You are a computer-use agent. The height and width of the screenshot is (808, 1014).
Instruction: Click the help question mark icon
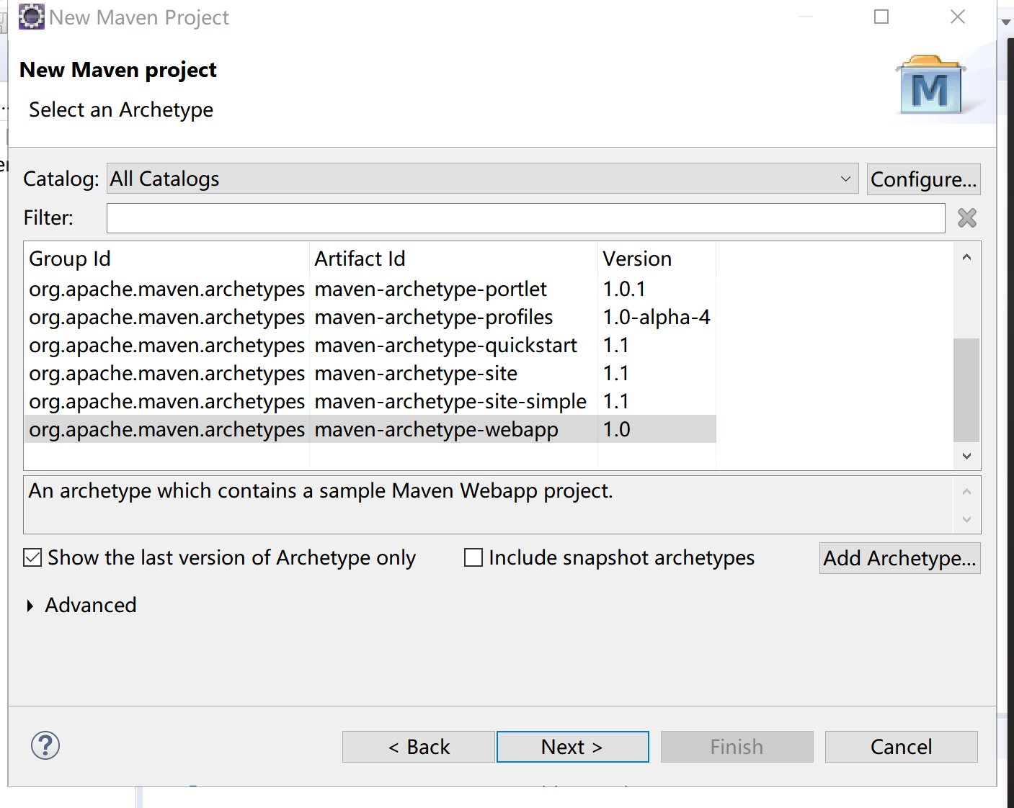45,745
